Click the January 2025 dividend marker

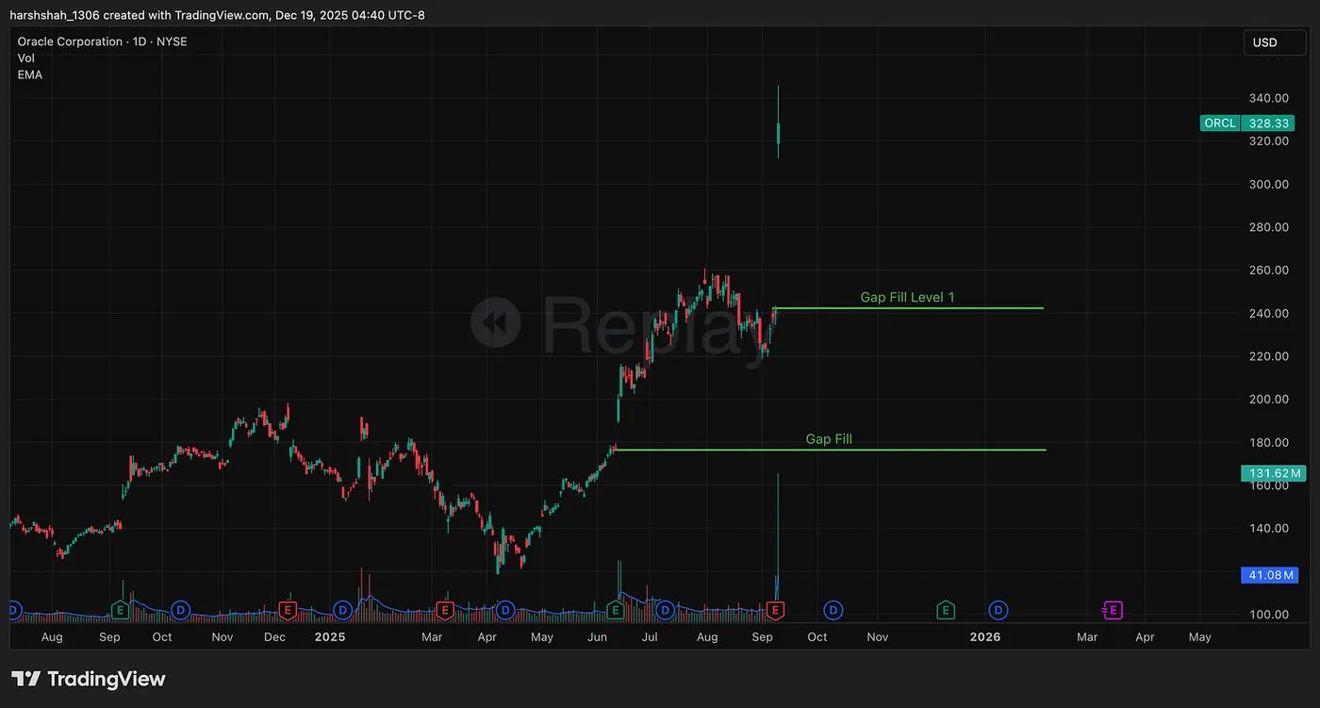click(x=343, y=611)
